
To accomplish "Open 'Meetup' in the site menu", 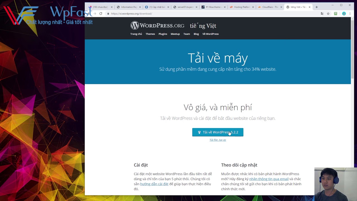I will coord(175,34).
